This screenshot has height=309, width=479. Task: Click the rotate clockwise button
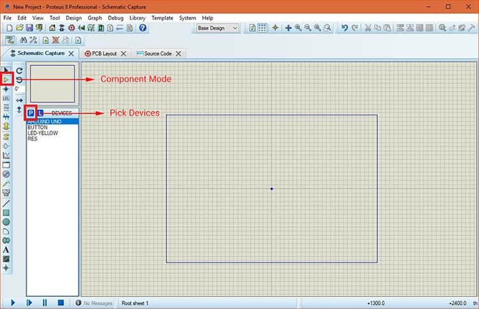tap(19, 70)
